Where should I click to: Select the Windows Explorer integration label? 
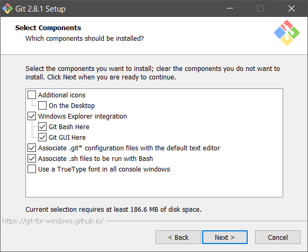[83, 116]
